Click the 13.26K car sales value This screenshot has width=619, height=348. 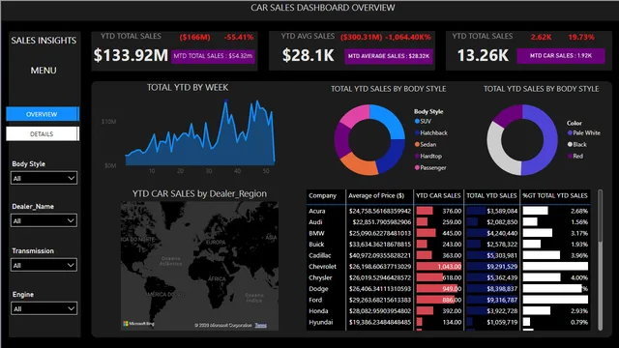[x=483, y=55]
